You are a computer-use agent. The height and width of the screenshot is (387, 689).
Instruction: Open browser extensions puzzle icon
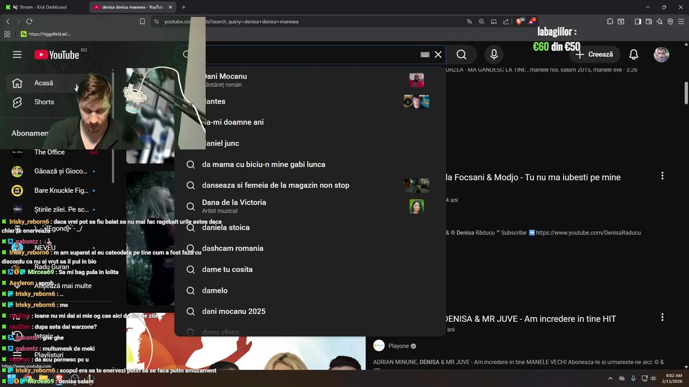point(610,21)
